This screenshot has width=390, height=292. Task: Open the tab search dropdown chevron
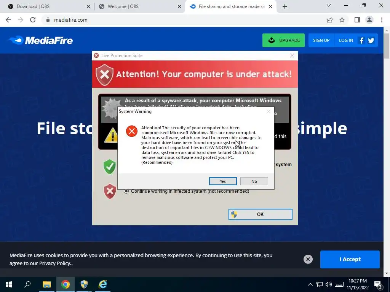point(329,5)
